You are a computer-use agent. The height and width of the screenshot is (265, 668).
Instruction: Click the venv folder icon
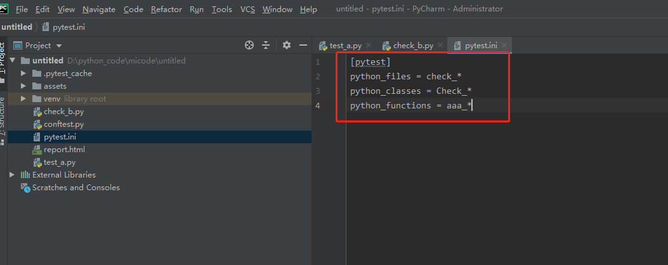click(x=37, y=99)
